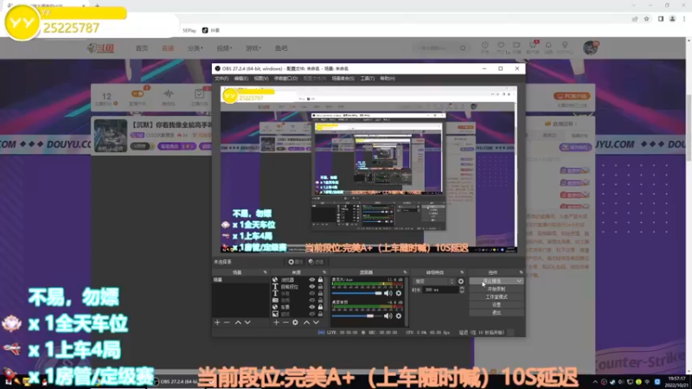Select the 场景 item in the Scenes list
Image resolution: width=692 pixels, height=389 pixels.
tap(240, 280)
